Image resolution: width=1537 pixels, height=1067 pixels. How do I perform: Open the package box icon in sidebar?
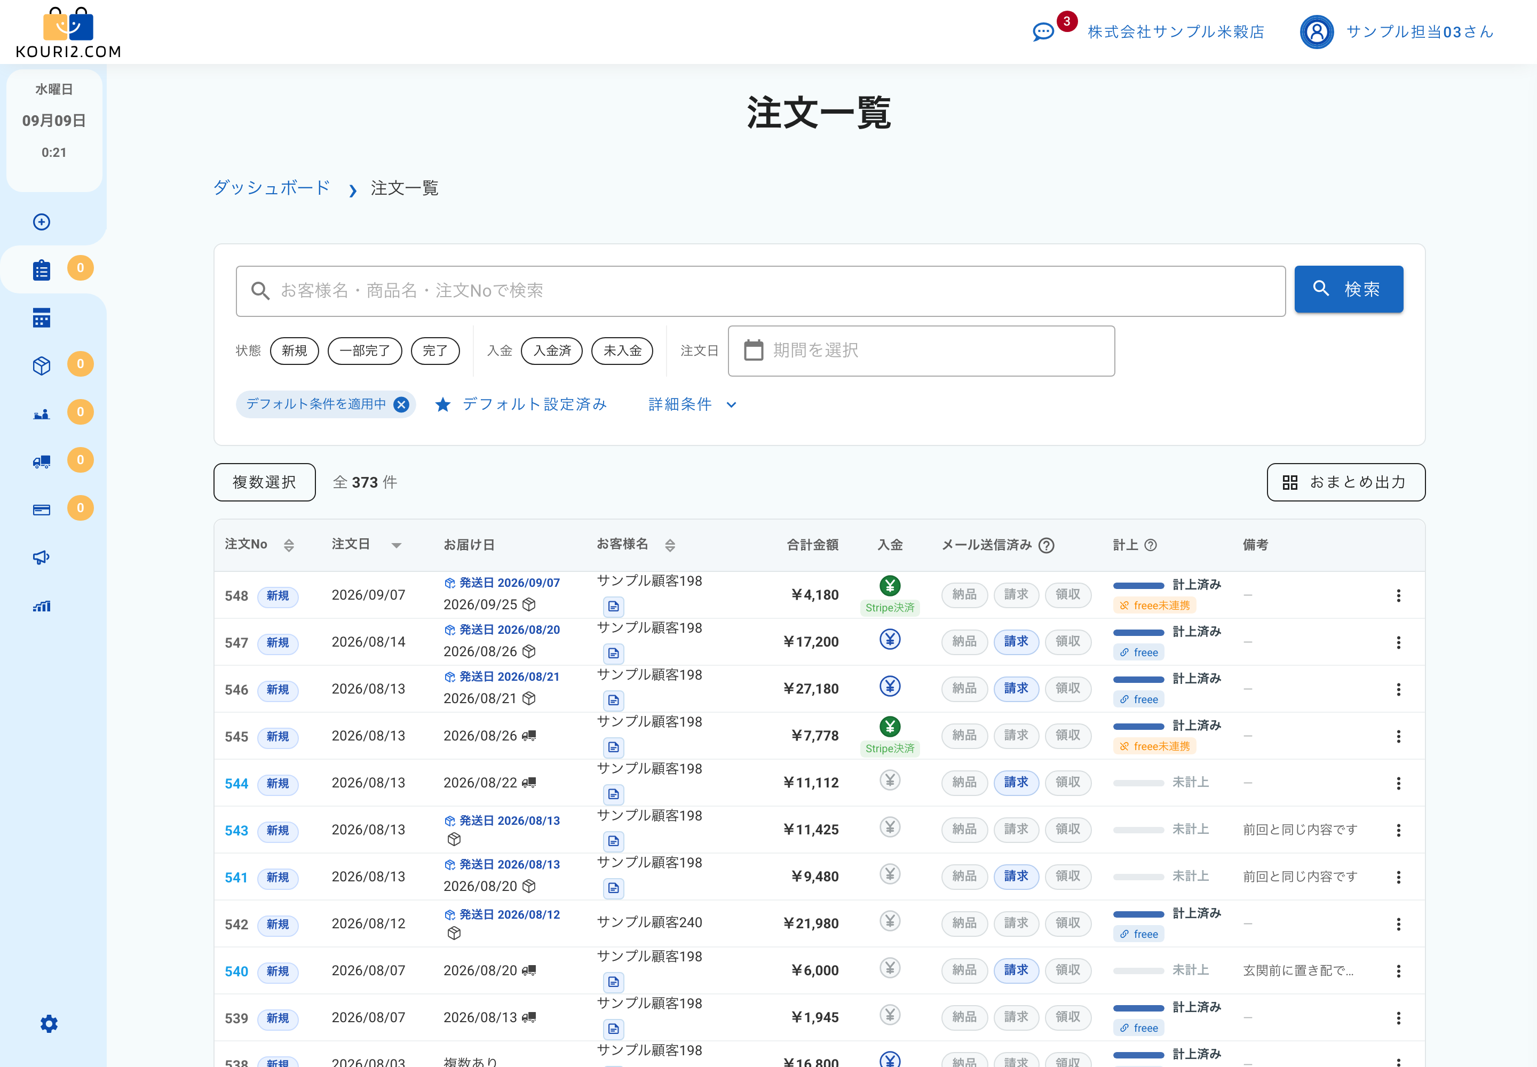[42, 365]
